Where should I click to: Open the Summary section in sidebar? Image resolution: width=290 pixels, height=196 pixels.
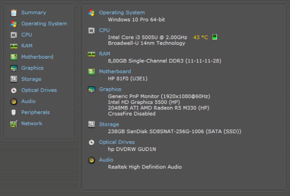click(34, 13)
